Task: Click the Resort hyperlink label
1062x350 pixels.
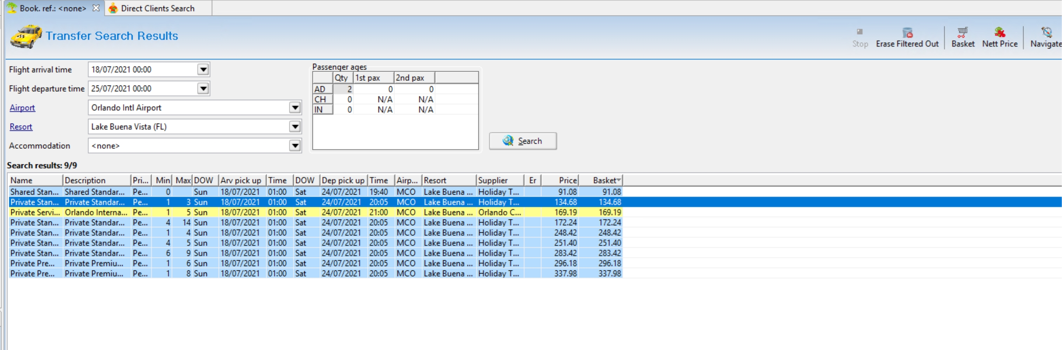Action: click(21, 127)
